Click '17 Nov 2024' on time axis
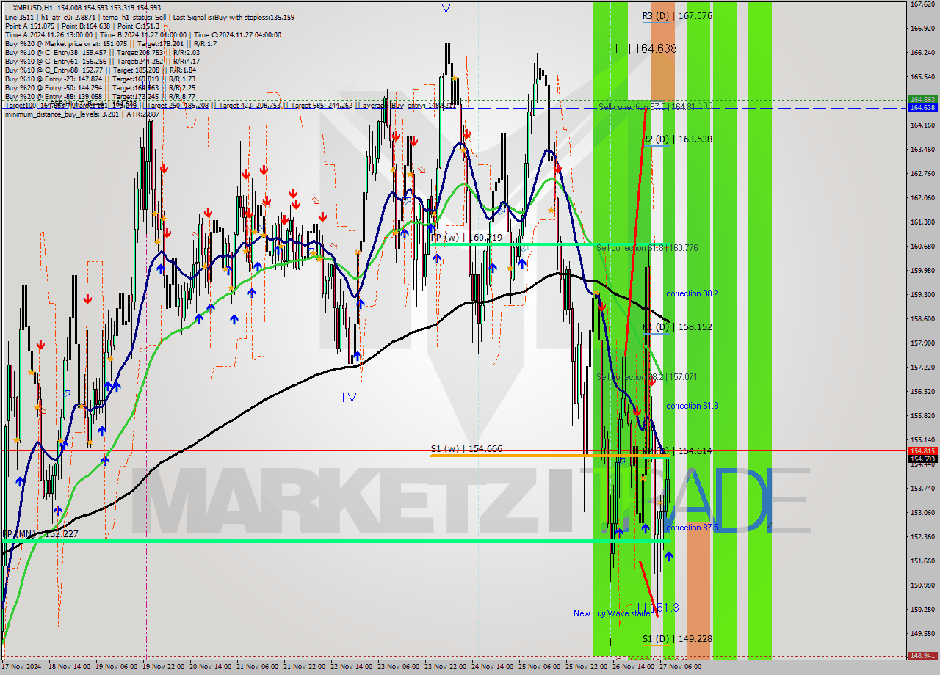The image size is (940, 675). click(22, 667)
